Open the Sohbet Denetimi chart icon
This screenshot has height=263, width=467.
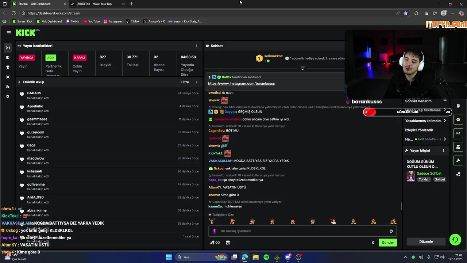click(x=445, y=100)
